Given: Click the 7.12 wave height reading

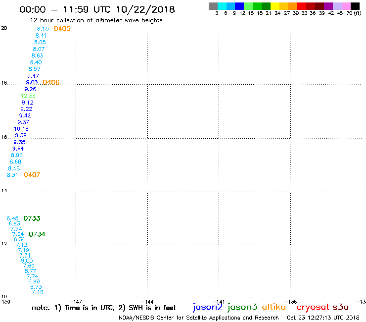Looking at the screenshot, I should [x=21, y=245].
